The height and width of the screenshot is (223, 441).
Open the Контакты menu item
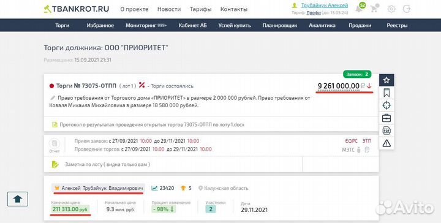pos(234,9)
